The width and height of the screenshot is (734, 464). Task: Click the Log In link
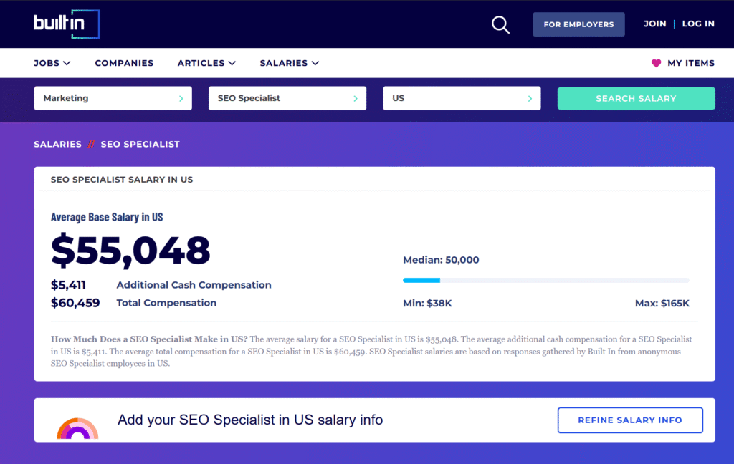click(x=698, y=24)
